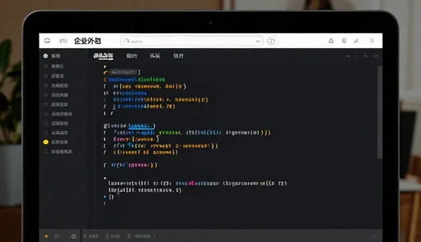421x242 pixels.
Task: Click the small icon left of the bold header title
Action: tap(63, 41)
